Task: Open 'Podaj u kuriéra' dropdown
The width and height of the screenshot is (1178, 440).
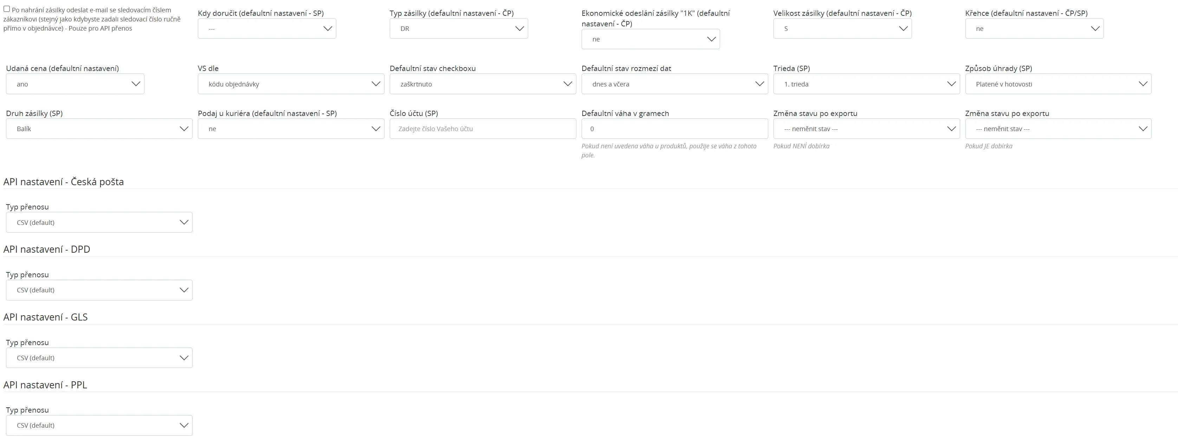Action: click(291, 129)
